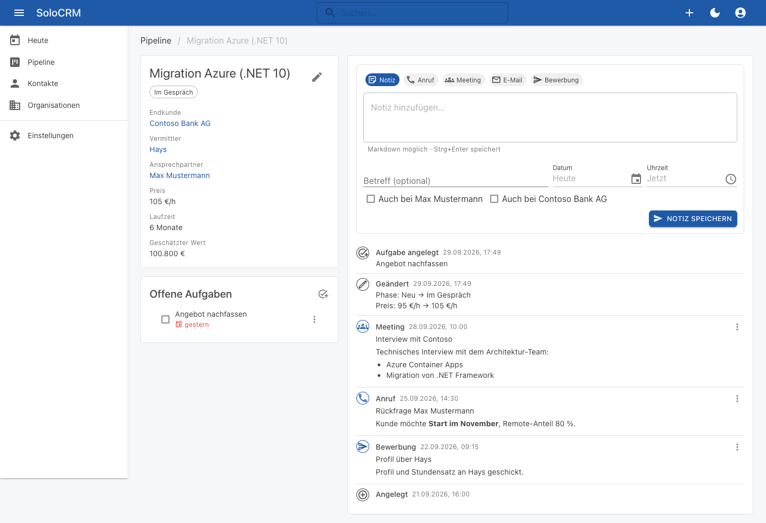Expand options for the Anruf entry
The width and height of the screenshot is (766, 523).
pyautogui.click(x=737, y=399)
